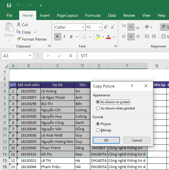The image size is (169, 170).
Task: Click the Paste clipboard icon
Action: click(x=9, y=27)
